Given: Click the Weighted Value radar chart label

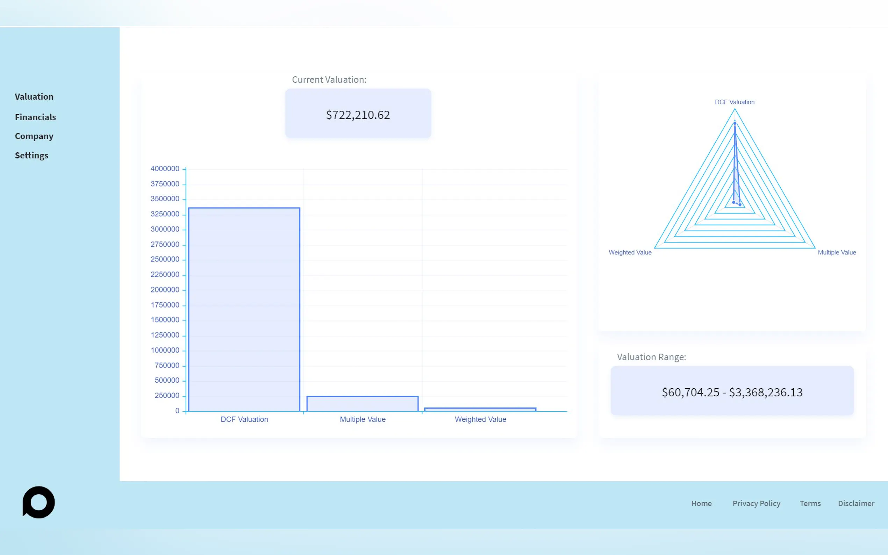Looking at the screenshot, I should tap(630, 253).
